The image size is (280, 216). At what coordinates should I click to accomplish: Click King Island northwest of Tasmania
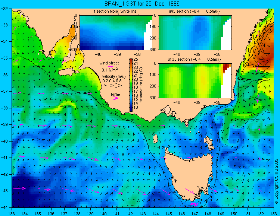click(x=156, y=139)
